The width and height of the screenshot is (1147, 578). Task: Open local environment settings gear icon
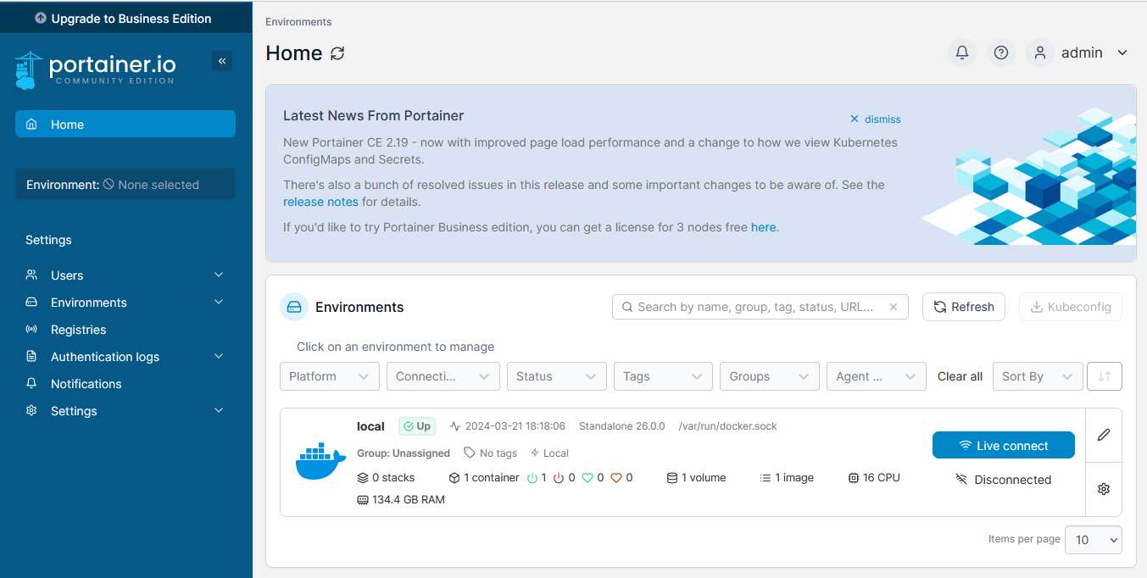[x=1104, y=489]
